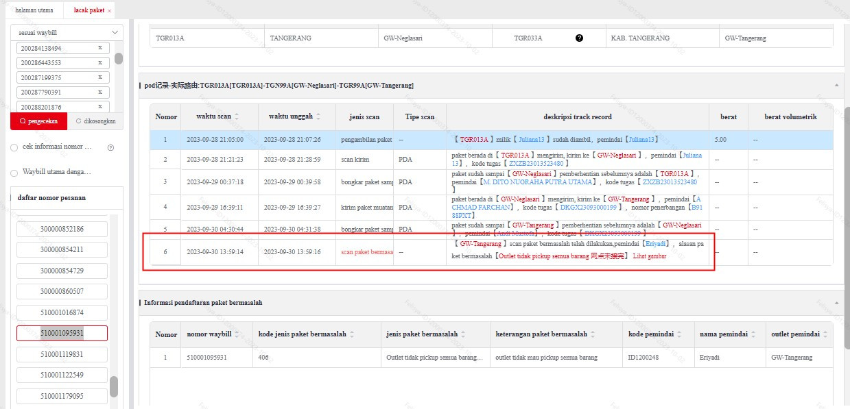Screen dimensions: 850x409
Task: Click the black help icon beside TGR033A
Action: point(579,38)
